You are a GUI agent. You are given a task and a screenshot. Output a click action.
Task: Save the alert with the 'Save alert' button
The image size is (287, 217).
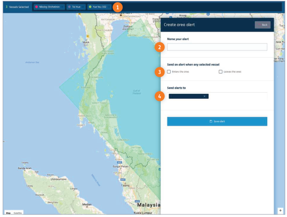(217, 121)
